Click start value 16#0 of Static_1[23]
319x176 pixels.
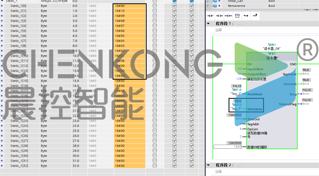pos(93,121)
